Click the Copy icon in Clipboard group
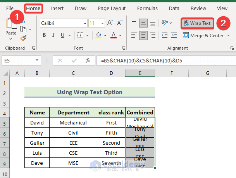 tap(23, 29)
